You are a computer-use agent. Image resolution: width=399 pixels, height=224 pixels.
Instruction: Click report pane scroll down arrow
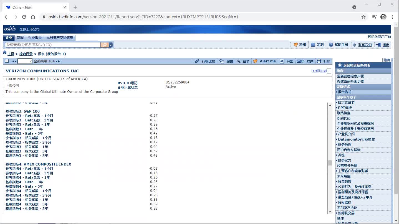(x=330, y=212)
